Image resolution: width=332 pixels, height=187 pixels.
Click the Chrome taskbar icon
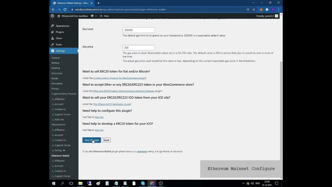point(152,183)
